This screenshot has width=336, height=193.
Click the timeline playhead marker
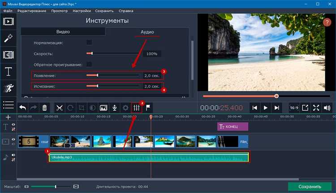point(151,117)
